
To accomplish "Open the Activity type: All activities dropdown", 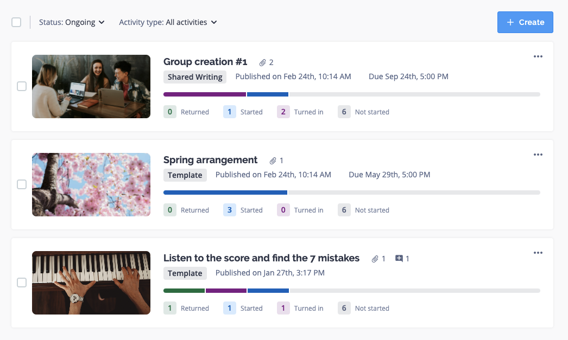I will click(x=168, y=22).
